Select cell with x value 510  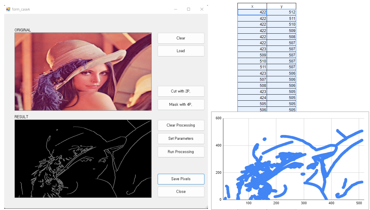[252, 61]
